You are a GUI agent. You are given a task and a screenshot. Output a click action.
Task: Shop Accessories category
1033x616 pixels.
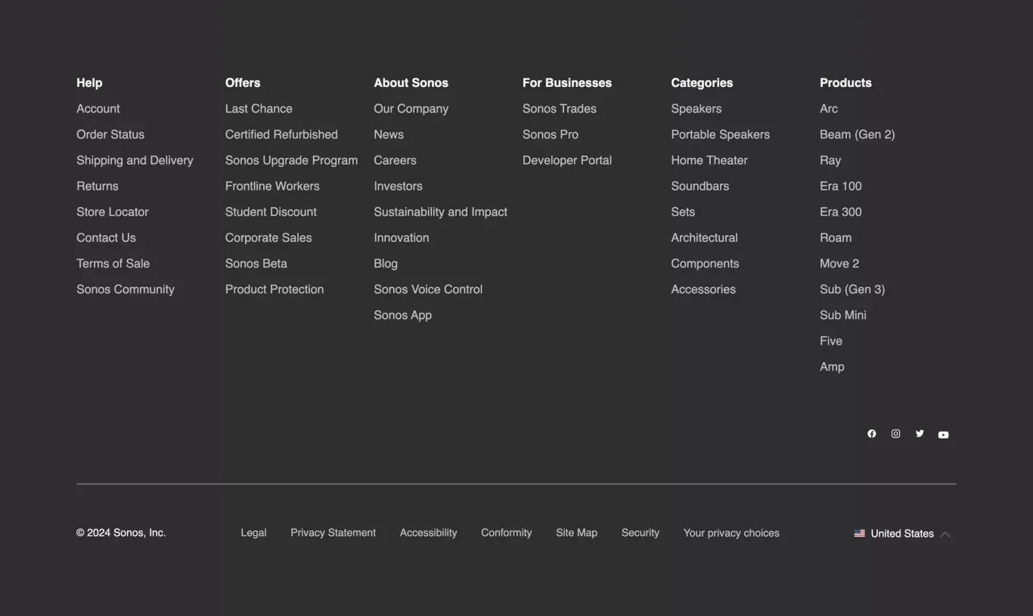[x=703, y=289]
